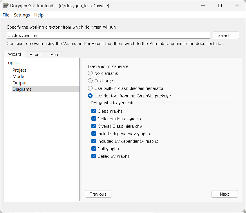Viewport: 246px width, 213px height.
Task: Minimize the Doxygen window
Action: coord(203,5)
